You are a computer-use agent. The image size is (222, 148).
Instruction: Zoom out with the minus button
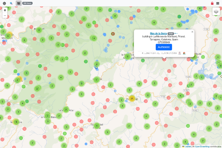click(5, 15)
